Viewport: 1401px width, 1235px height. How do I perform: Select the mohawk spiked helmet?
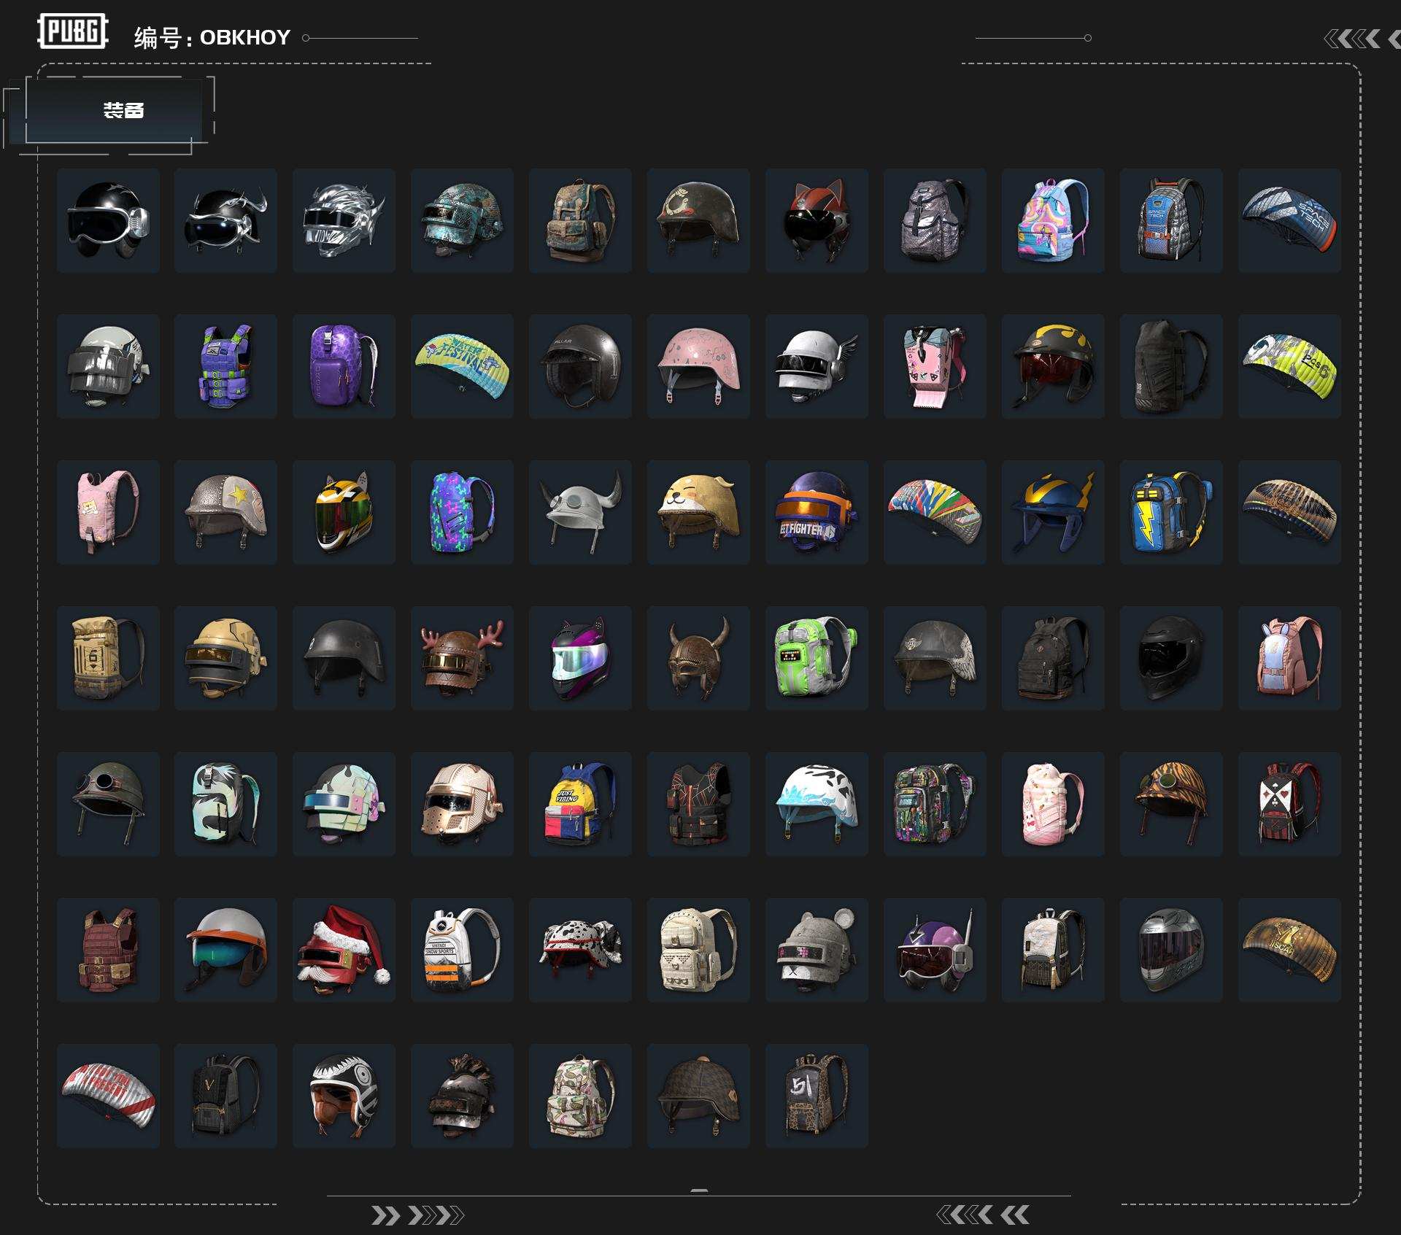[x=462, y=1096]
